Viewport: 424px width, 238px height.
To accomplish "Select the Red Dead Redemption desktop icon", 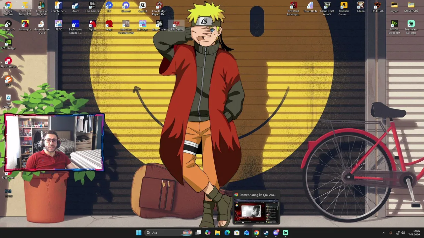I will click(x=293, y=9).
